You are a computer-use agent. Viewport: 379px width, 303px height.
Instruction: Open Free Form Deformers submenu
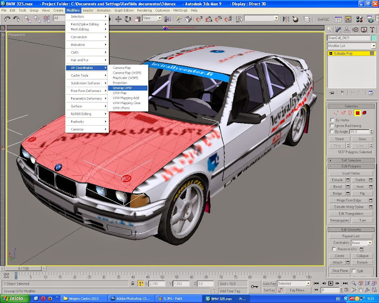click(87, 91)
